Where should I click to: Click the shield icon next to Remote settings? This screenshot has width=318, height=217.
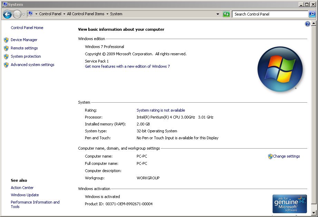(6, 48)
